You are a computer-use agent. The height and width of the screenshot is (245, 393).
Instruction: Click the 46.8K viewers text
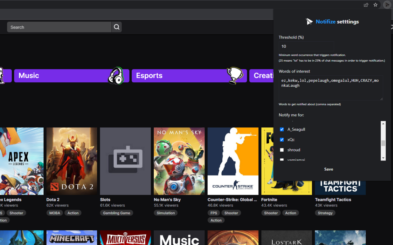[x=220, y=205]
